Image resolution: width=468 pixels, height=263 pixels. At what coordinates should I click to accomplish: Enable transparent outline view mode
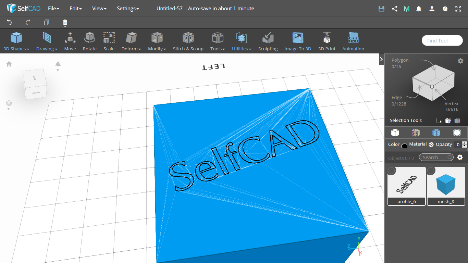(457, 133)
